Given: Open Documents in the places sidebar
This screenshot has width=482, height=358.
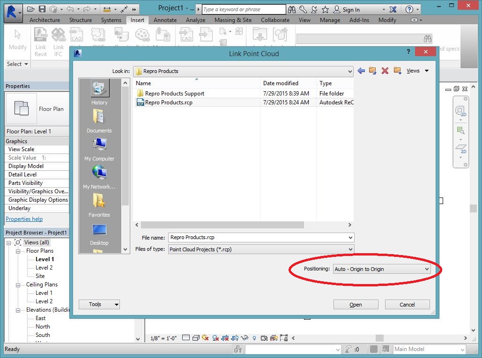Looking at the screenshot, I should pyautogui.click(x=99, y=121).
